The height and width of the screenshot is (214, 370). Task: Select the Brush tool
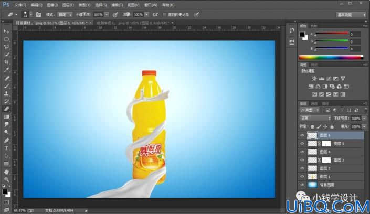pyautogui.click(x=6, y=86)
